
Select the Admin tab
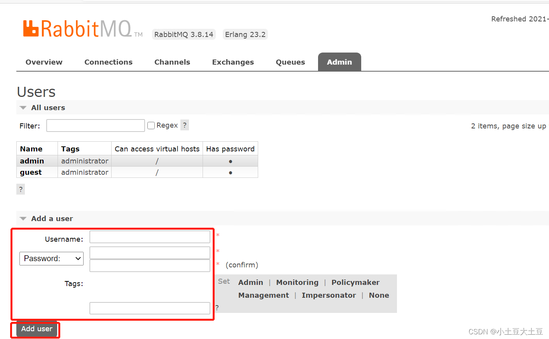[x=339, y=62]
